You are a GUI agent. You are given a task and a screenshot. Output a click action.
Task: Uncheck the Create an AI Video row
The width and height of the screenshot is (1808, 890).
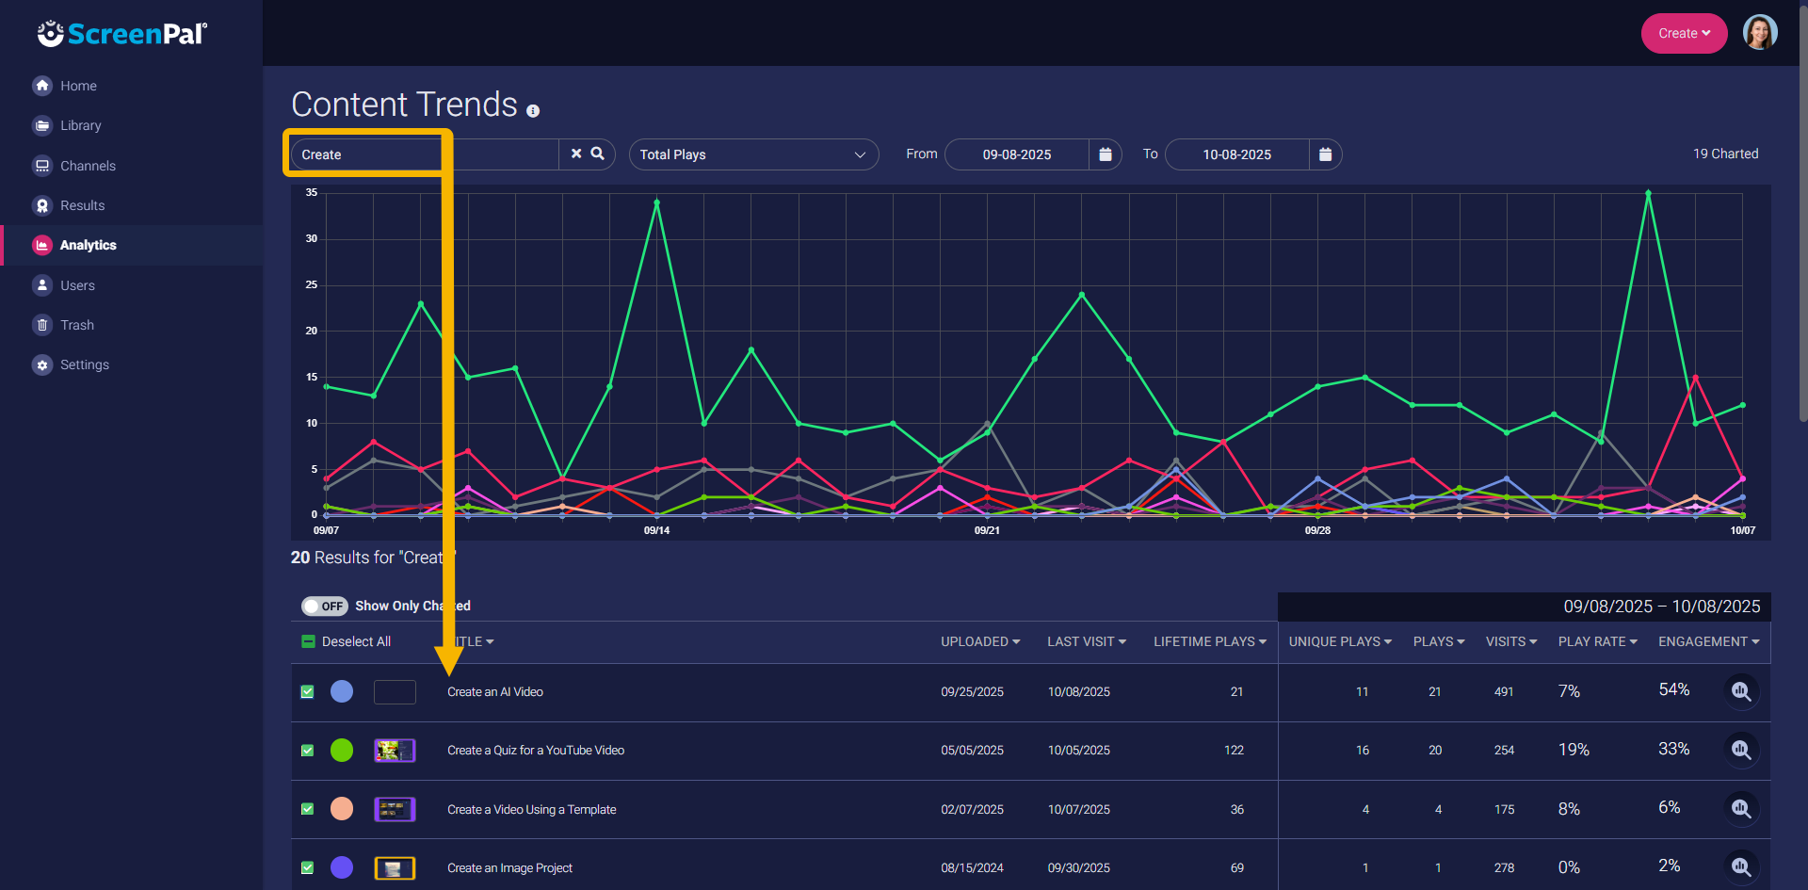pyautogui.click(x=307, y=691)
